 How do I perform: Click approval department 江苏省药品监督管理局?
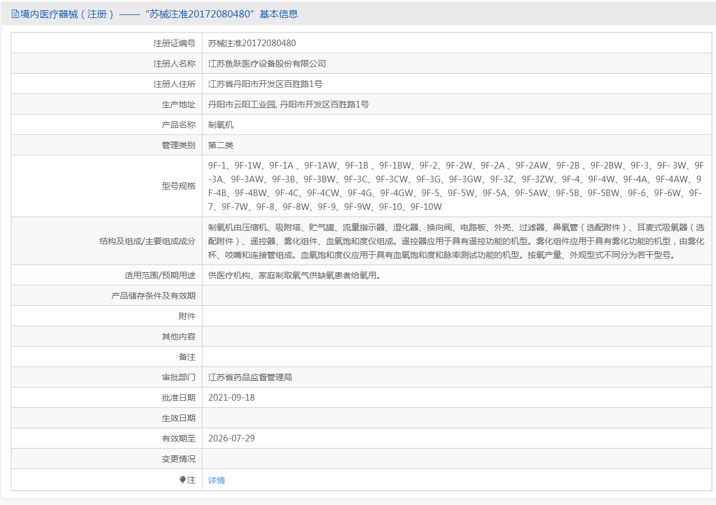point(250,378)
